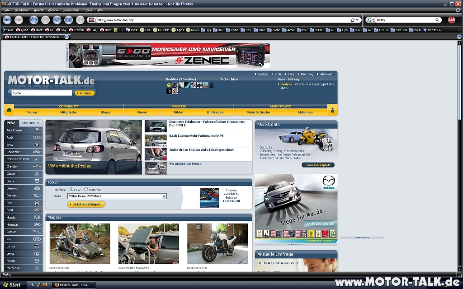The image size is (463, 289).
Task: Click the bookmark star in the address bar
Action: tap(352, 20)
